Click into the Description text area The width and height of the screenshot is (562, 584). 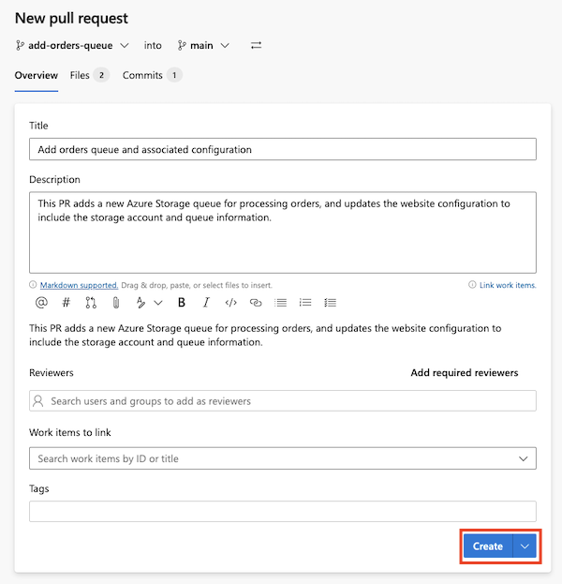pos(283,232)
